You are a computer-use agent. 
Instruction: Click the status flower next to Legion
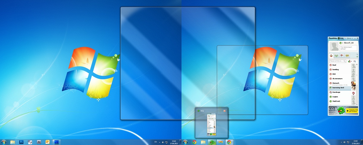[330, 97]
